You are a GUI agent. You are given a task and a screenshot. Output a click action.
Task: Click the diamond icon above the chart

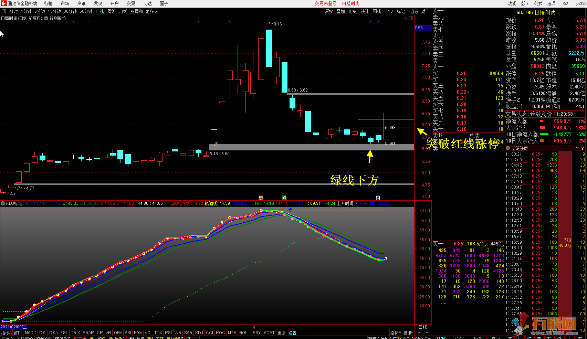[x=405, y=18]
